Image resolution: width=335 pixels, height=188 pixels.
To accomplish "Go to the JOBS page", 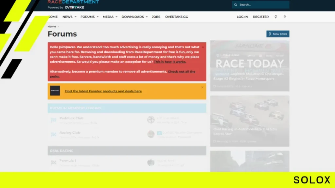I will click(156, 17).
